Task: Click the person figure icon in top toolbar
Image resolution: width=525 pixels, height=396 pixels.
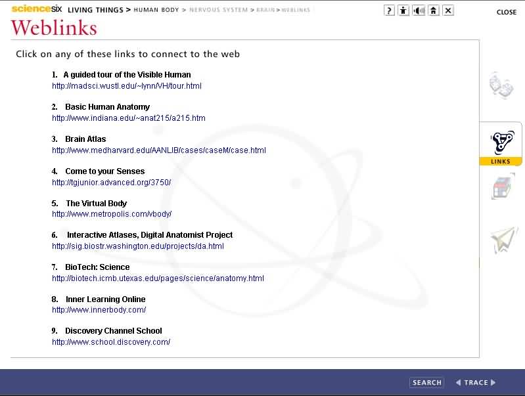Action: point(403,11)
